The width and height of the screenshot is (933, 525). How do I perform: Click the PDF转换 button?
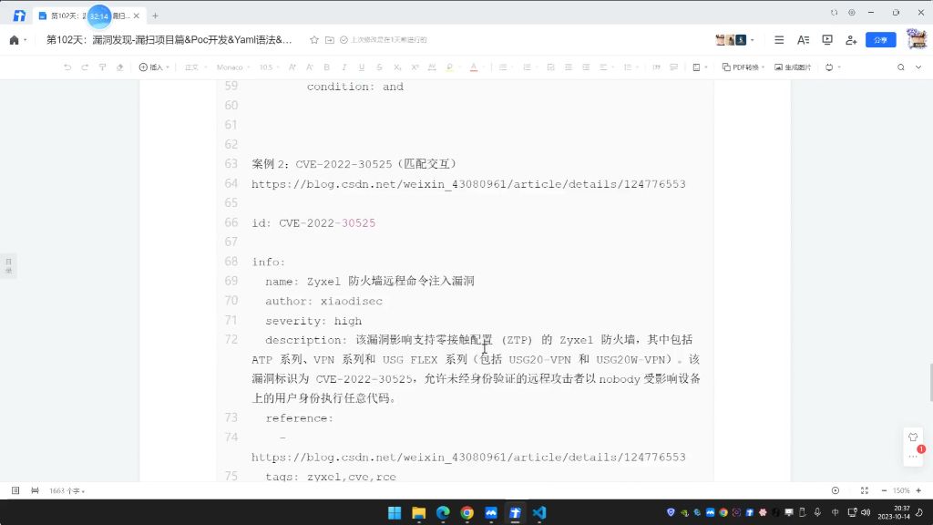pyautogui.click(x=743, y=67)
